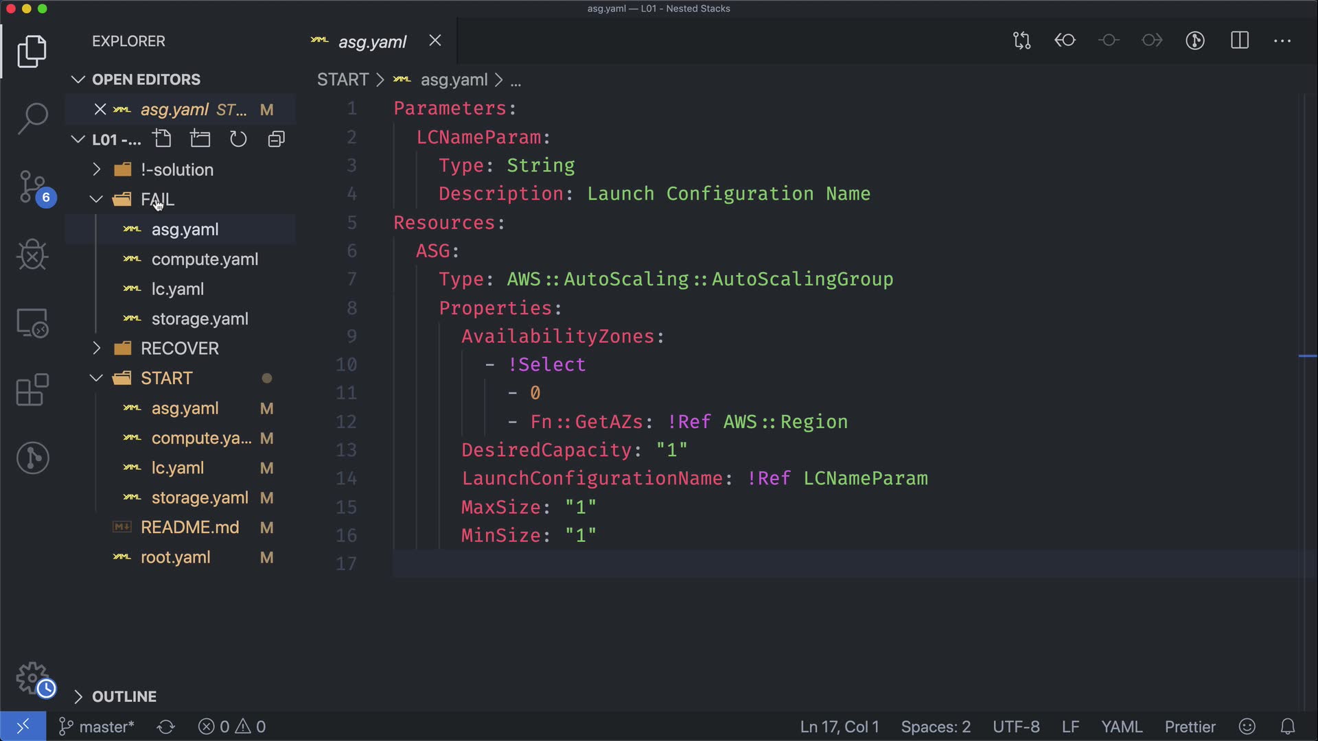Image resolution: width=1318 pixels, height=741 pixels.
Task: Collapse the OPEN EDITORS section
Action: click(x=146, y=80)
